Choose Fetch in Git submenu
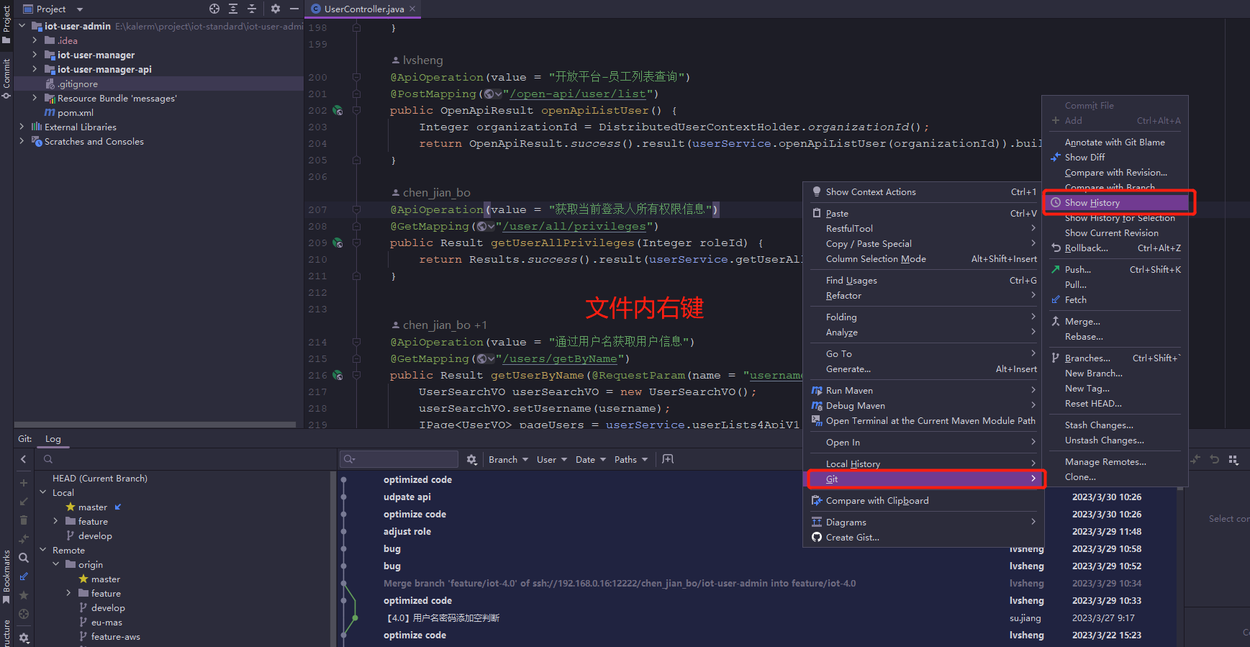This screenshot has height=647, width=1250. coord(1115,300)
